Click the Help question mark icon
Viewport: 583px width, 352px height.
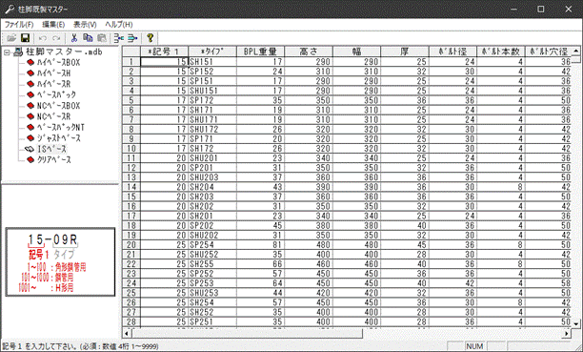coord(150,38)
